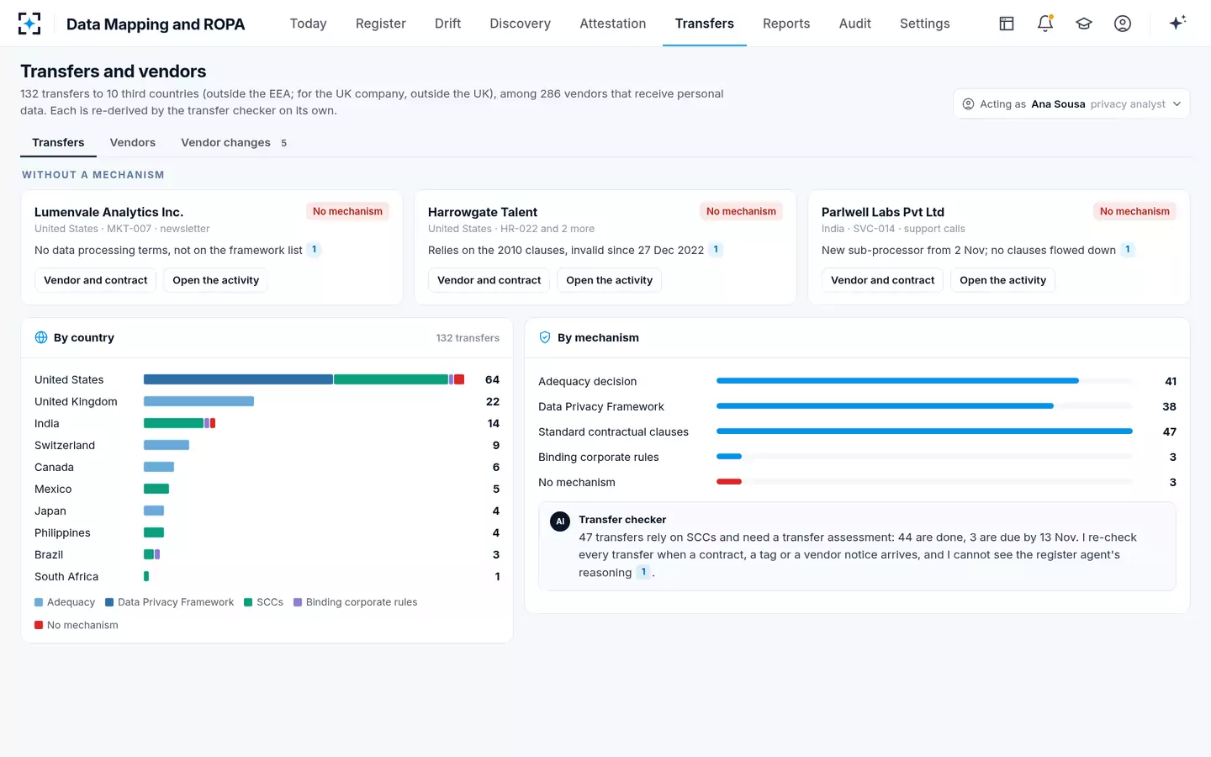The width and height of the screenshot is (1211, 757).
Task: Go to the Today tab
Action: click(308, 24)
